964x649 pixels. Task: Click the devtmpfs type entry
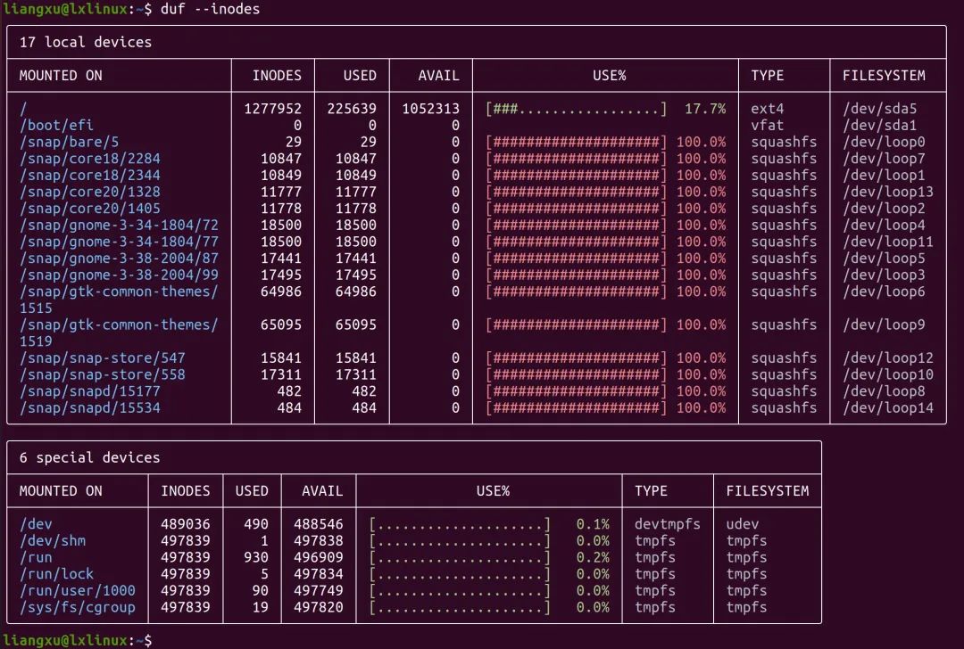(x=667, y=523)
